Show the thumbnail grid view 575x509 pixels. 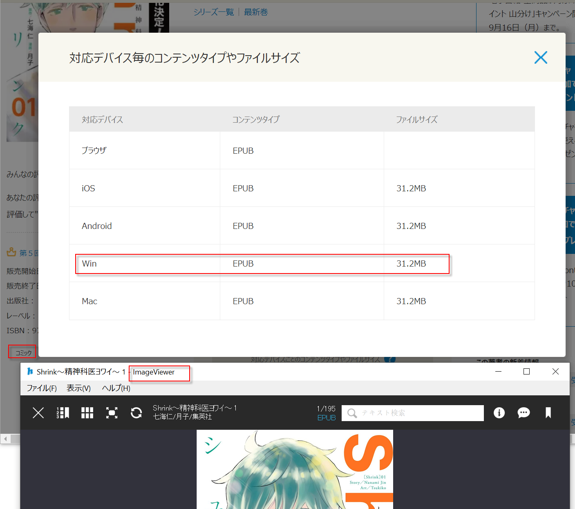click(87, 413)
